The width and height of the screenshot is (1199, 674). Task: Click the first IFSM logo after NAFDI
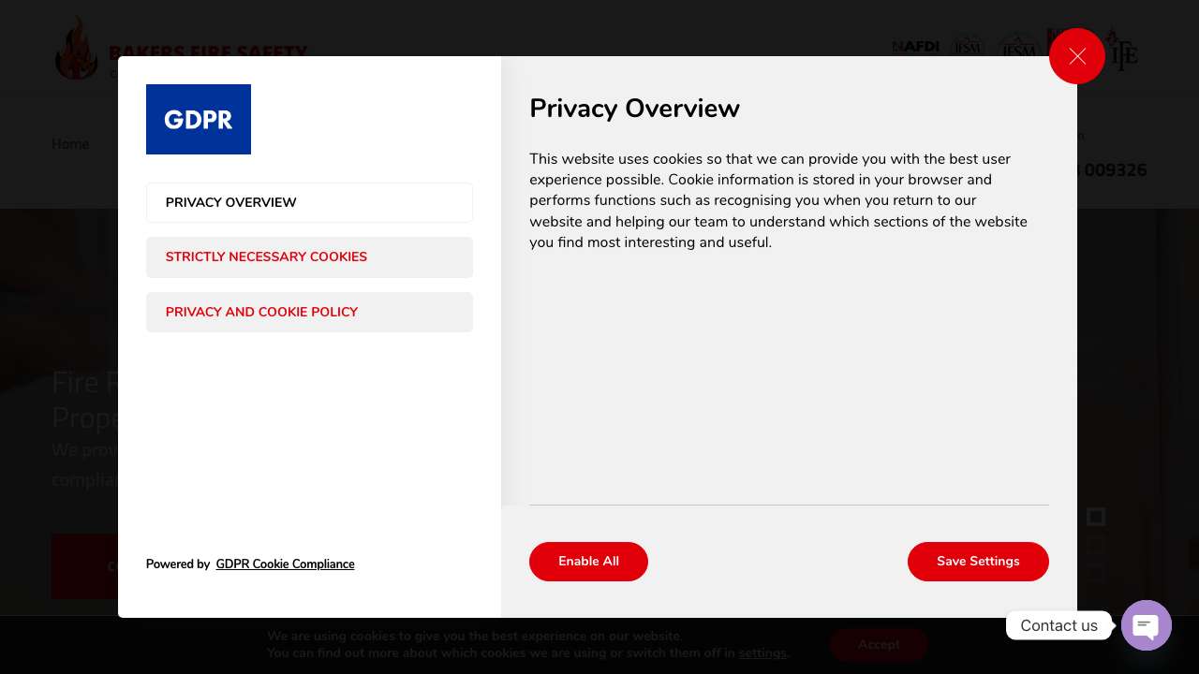(x=968, y=46)
